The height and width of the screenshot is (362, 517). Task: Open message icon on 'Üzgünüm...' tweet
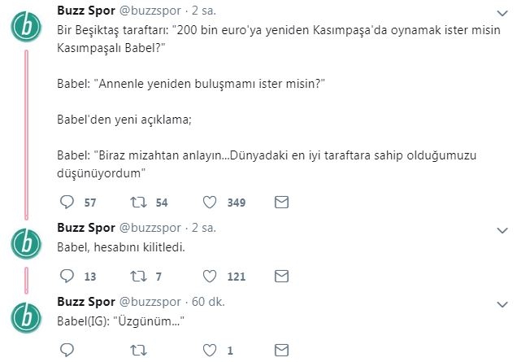tap(281, 351)
